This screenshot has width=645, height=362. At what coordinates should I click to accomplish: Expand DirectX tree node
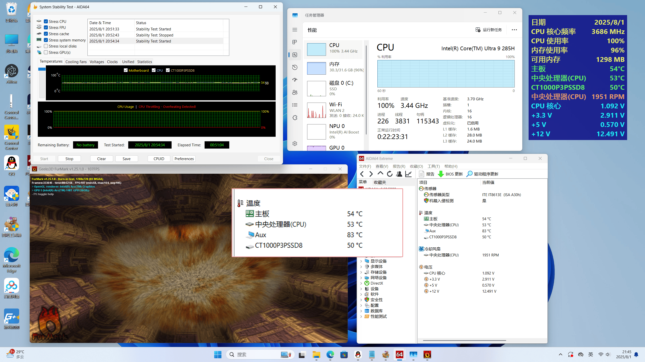(361, 283)
